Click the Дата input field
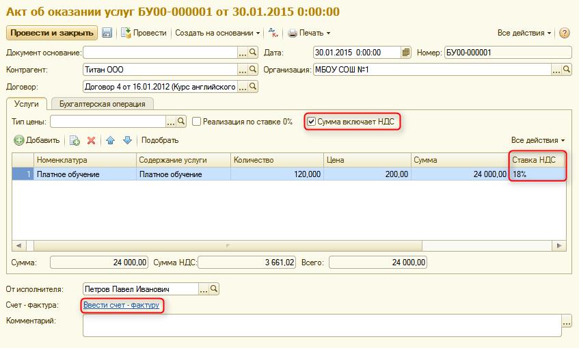The width and height of the screenshot is (579, 348). pyautogui.click(x=357, y=53)
